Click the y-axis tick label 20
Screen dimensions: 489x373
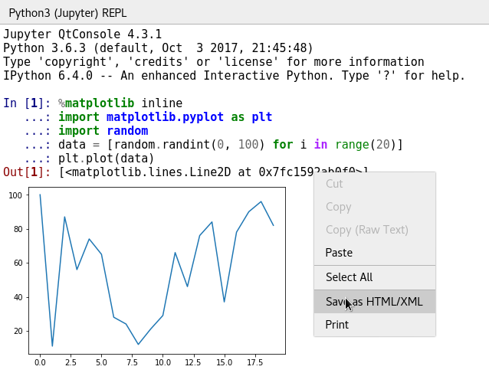(x=18, y=331)
